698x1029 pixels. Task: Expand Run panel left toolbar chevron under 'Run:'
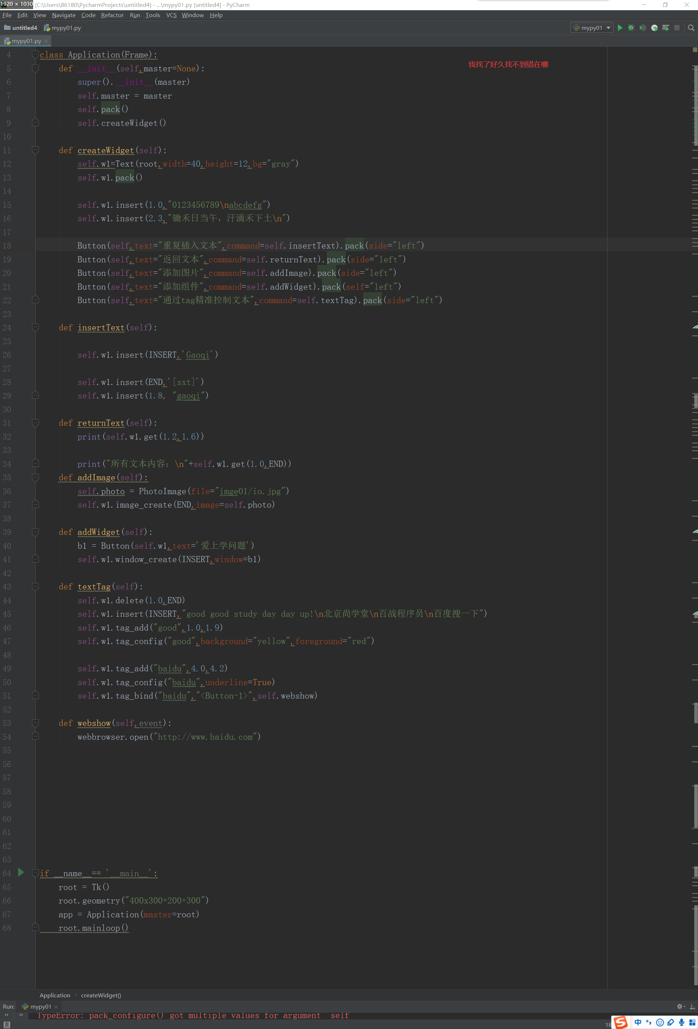6,1015
